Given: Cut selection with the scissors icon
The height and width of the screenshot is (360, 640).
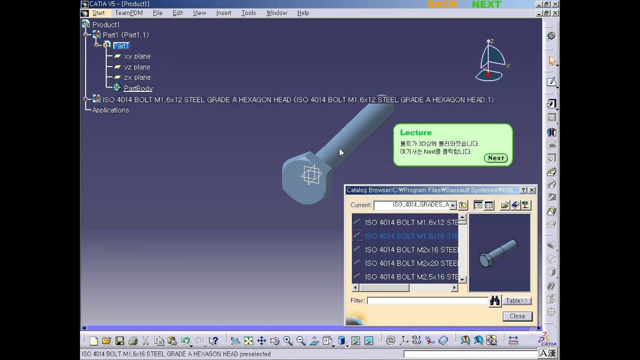Looking at the screenshot, I should tap(145, 341).
